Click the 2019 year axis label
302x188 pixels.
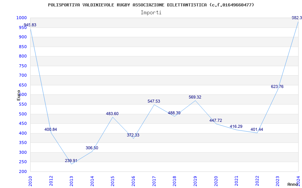pos(195,181)
